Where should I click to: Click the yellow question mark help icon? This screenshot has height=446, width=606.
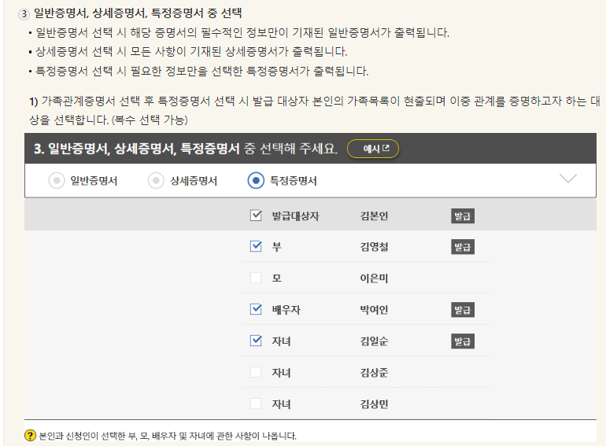[x=30, y=436]
